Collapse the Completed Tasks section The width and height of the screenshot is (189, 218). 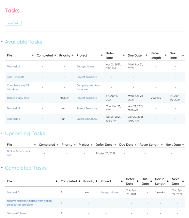[x=2, y=168]
